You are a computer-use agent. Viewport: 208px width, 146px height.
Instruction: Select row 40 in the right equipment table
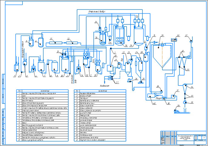click(100, 140)
